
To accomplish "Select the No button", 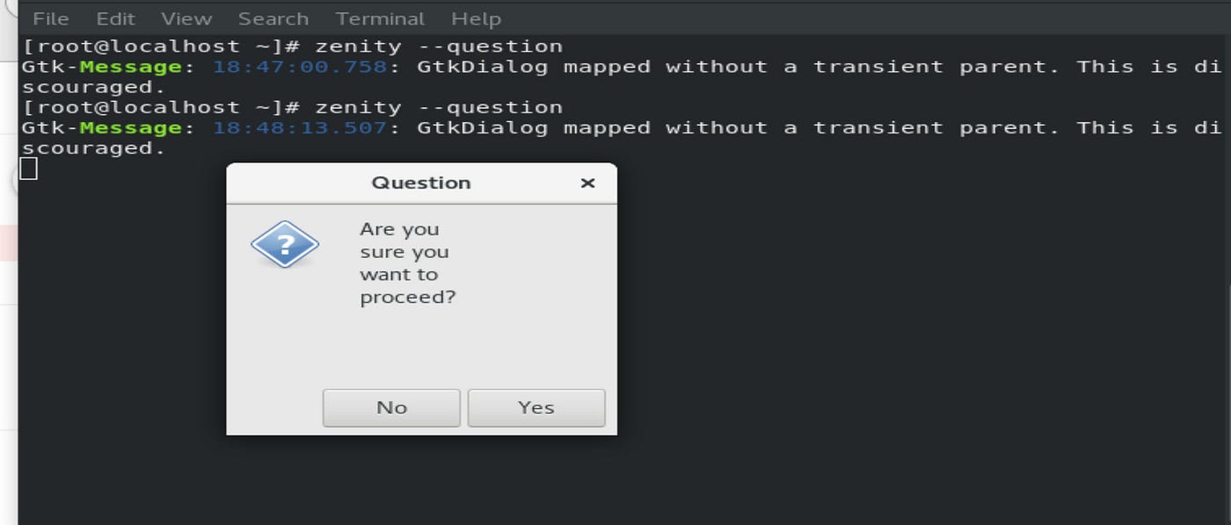I will point(390,407).
